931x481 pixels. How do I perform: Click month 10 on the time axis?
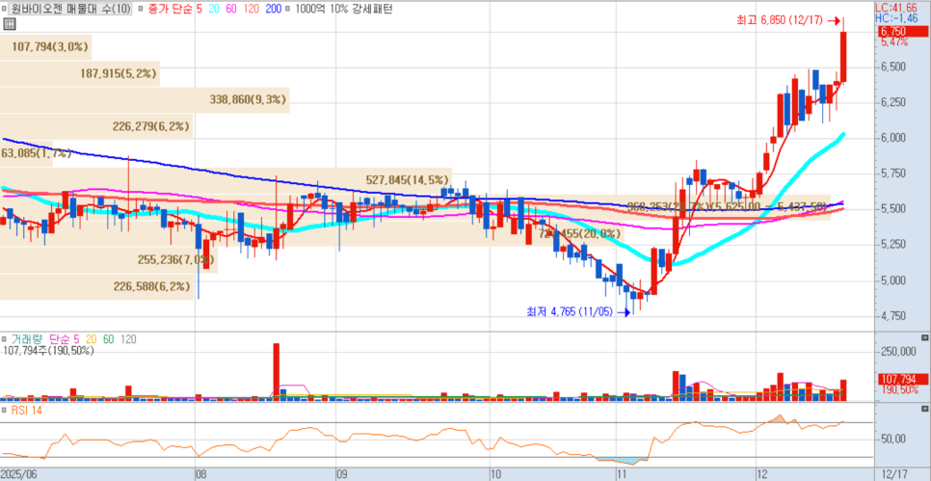pos(496,474)
